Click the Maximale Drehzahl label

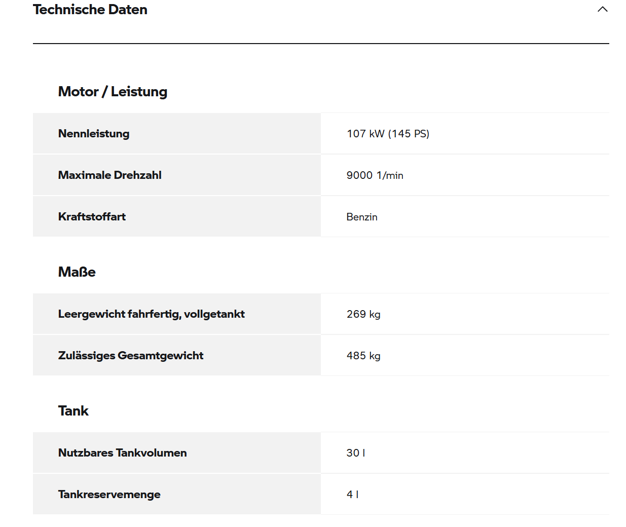tap(109, 175)
